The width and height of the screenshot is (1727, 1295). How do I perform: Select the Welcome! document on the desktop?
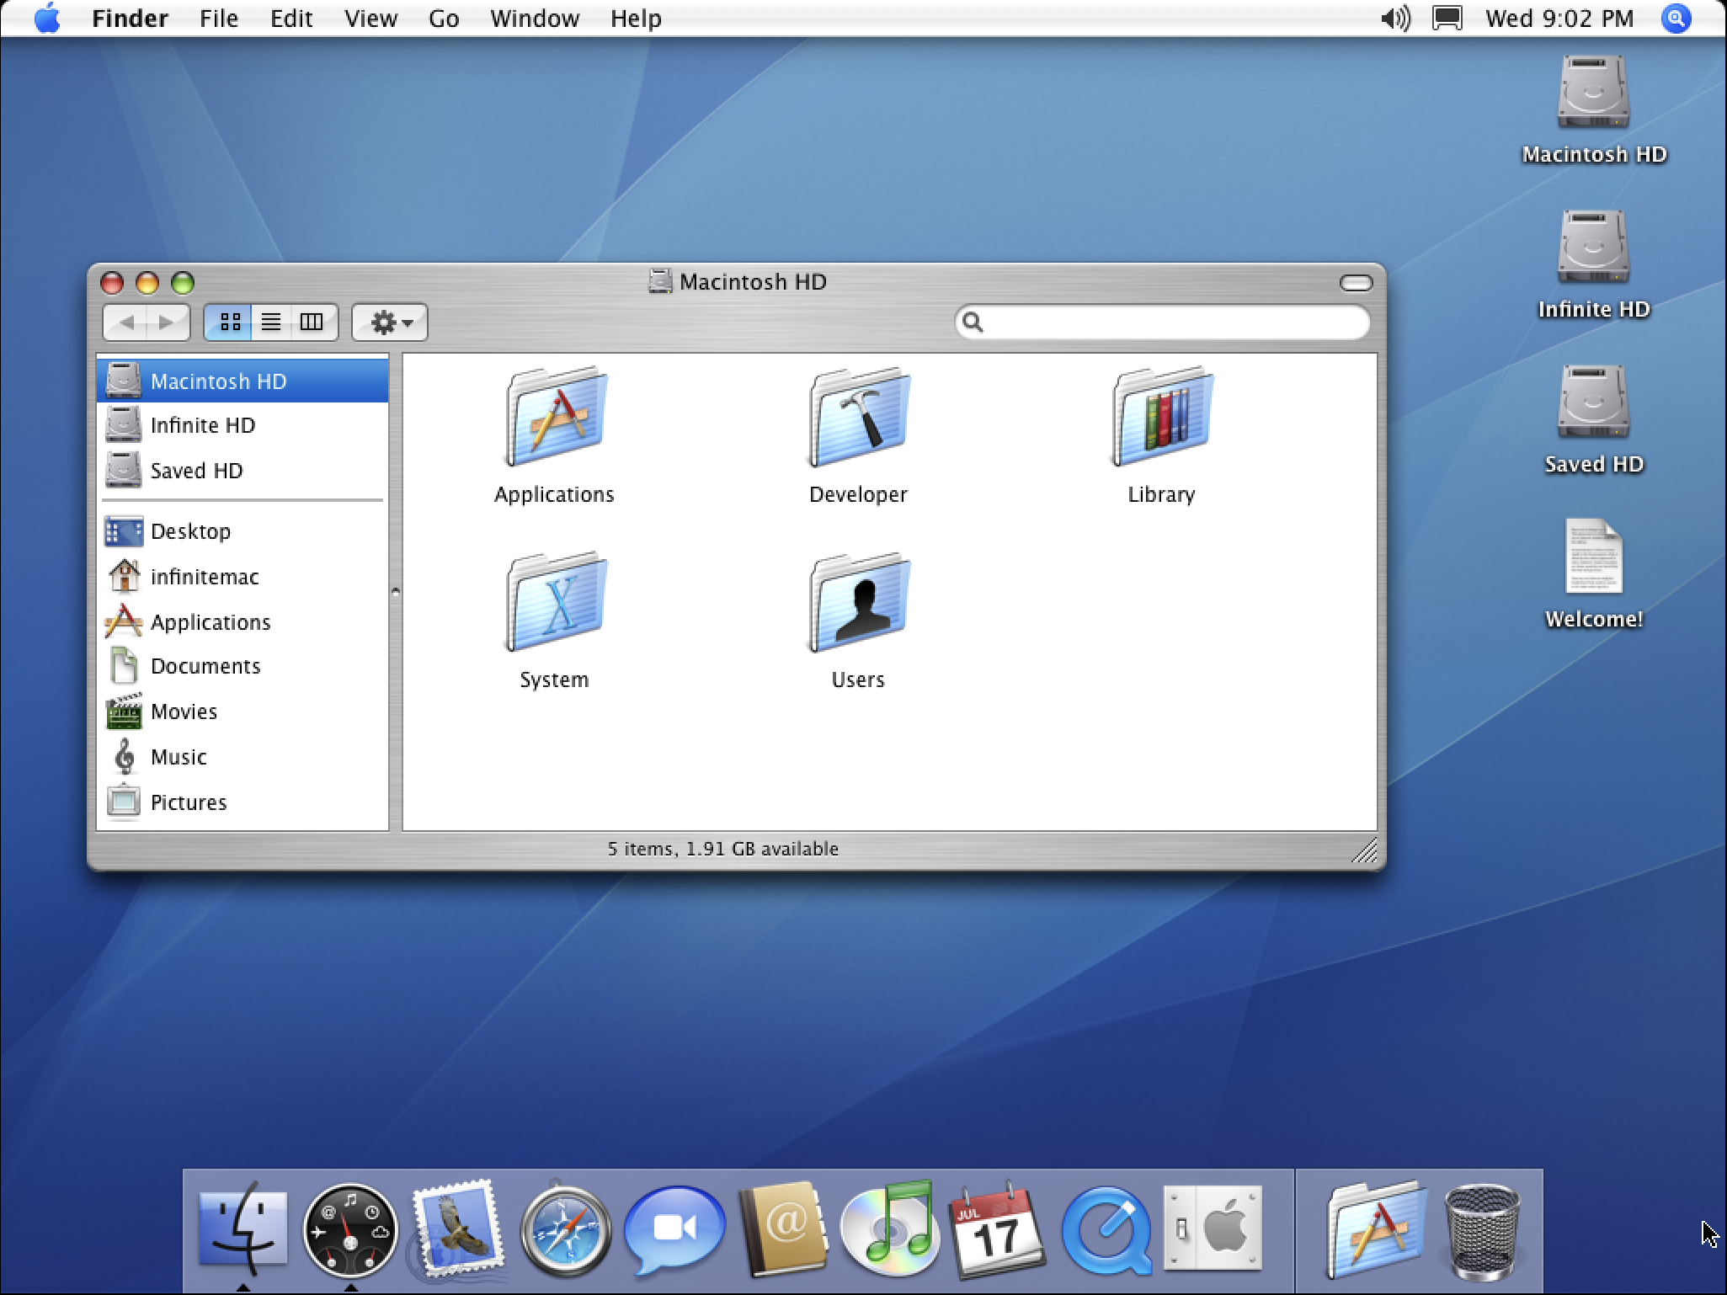click(x=1593, y=557)
